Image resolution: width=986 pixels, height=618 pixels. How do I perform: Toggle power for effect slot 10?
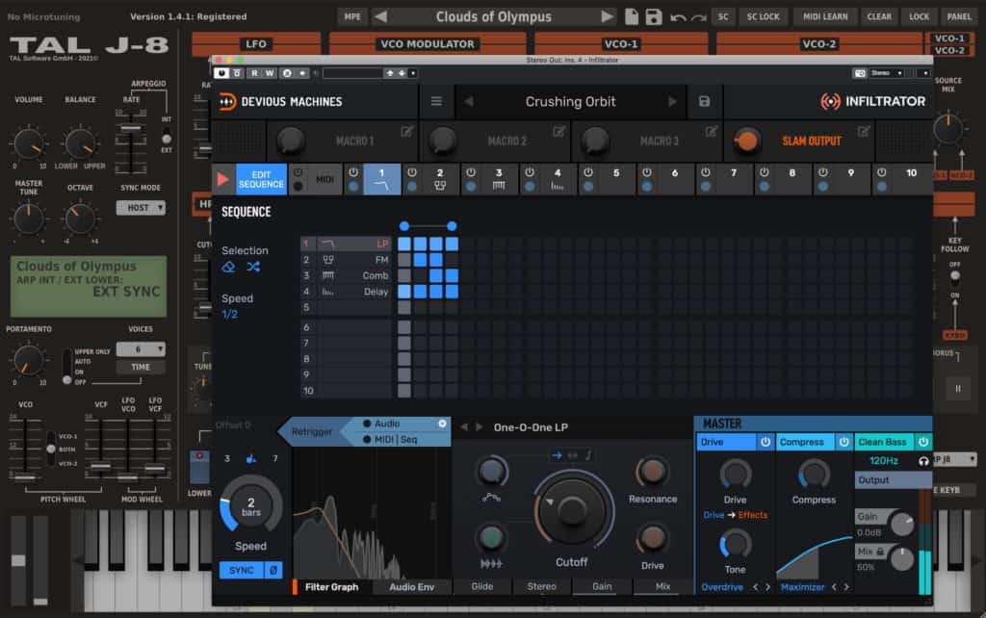(x=882, y=172)
